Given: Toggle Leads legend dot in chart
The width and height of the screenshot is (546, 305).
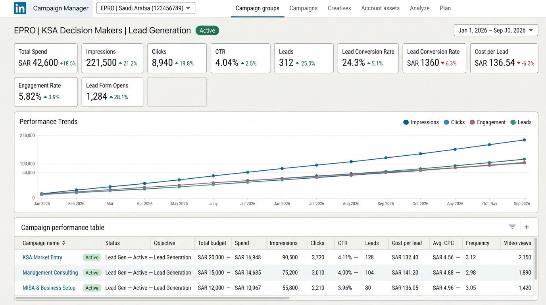Looking at the screenshot, I should 513,122.
